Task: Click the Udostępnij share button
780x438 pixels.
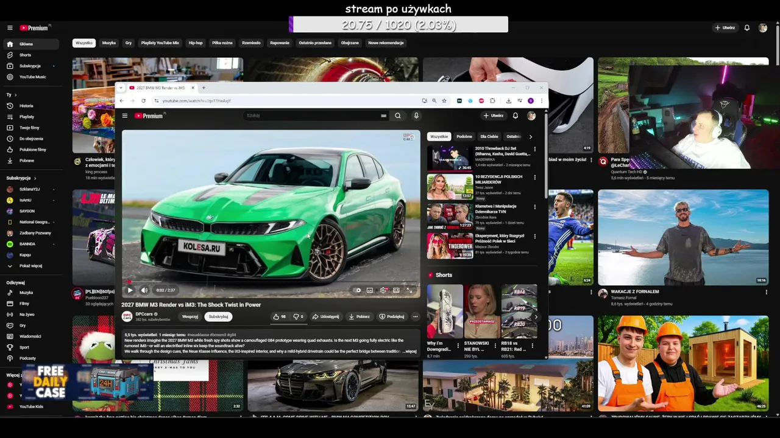Action: click(326, 317)
